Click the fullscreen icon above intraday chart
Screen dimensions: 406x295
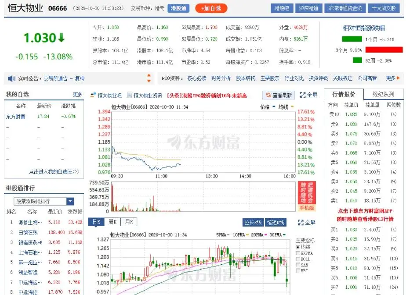pyautogui.click(x=302, y=95)
